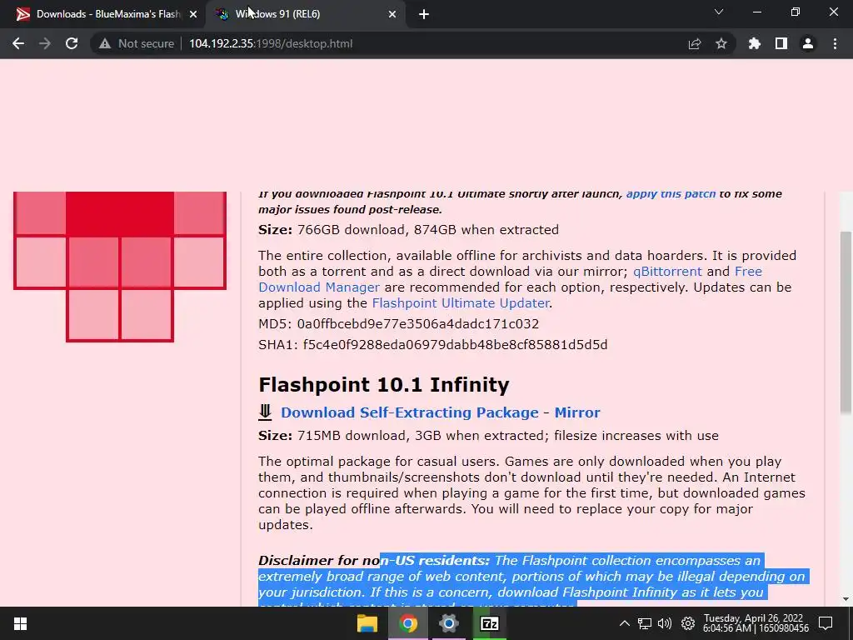The width and height of the screenshot is (853, 640).
Task: Close the Windows 91 (REL6) tab
Action: point(392,14)
